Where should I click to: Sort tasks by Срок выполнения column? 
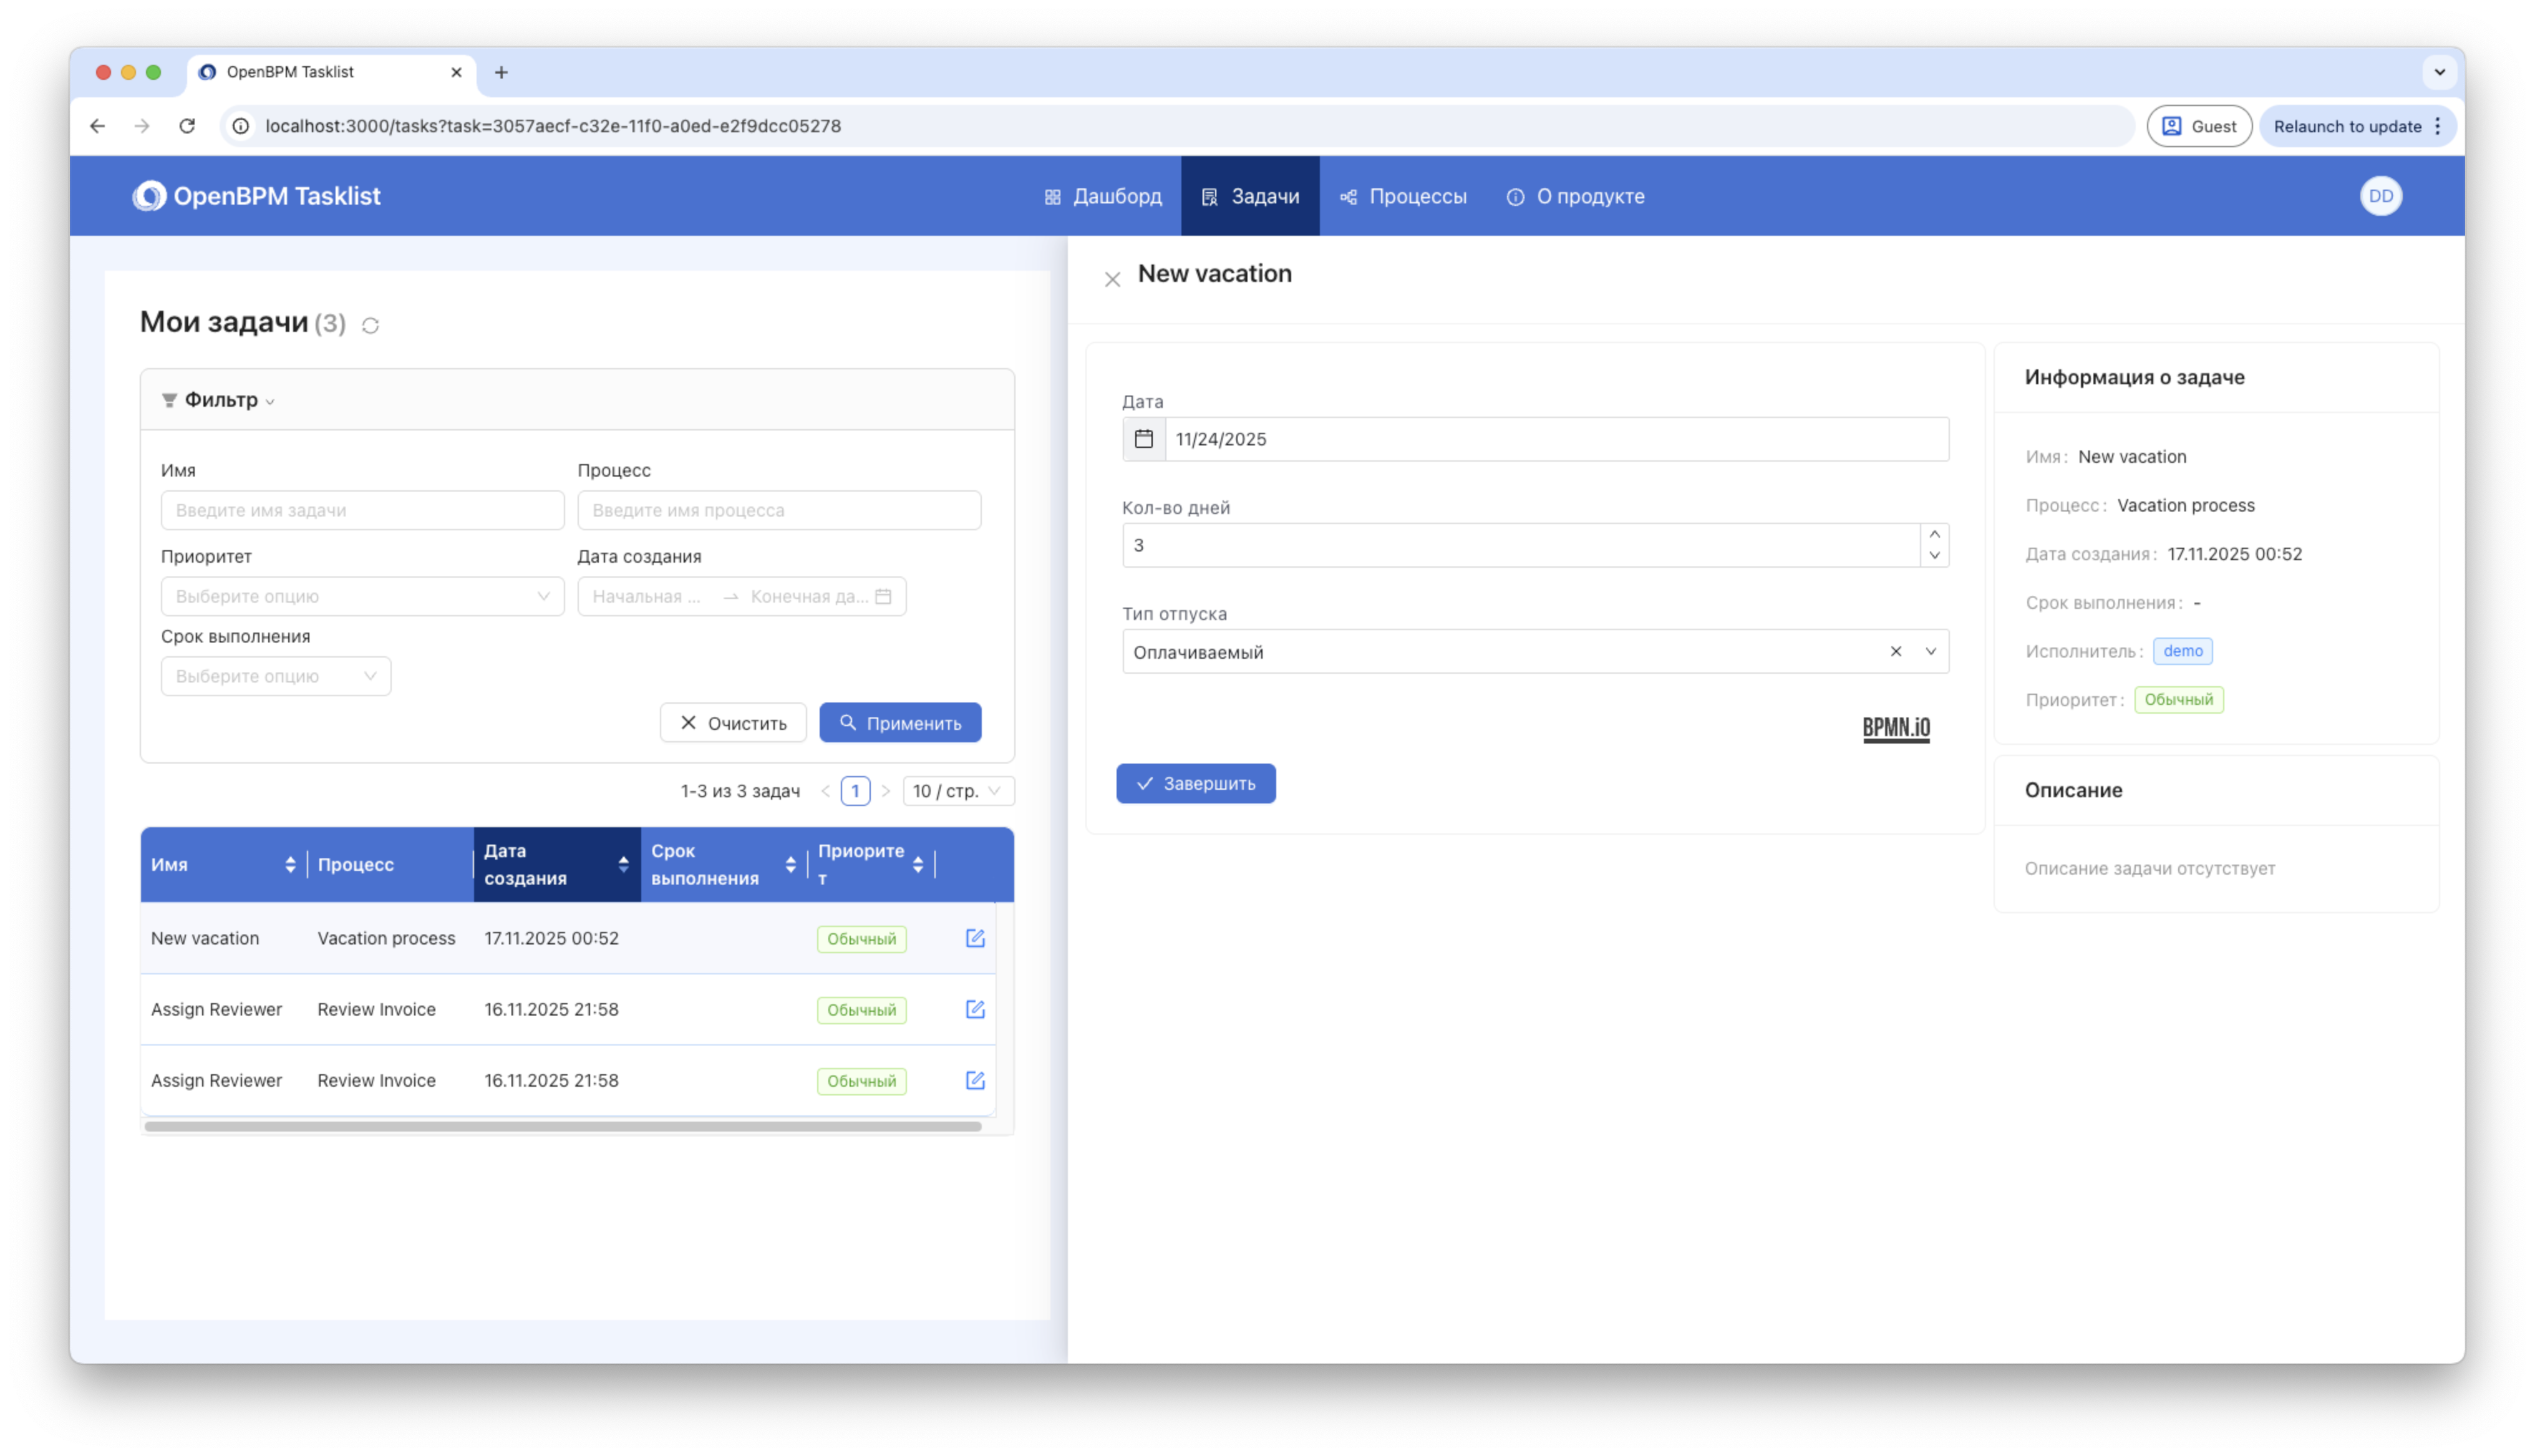(790, 864)
